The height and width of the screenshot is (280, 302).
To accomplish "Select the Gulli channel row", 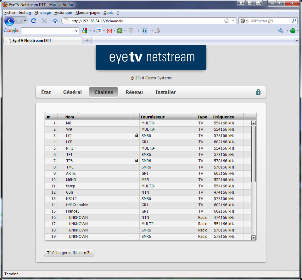I will tap(148, 192).
